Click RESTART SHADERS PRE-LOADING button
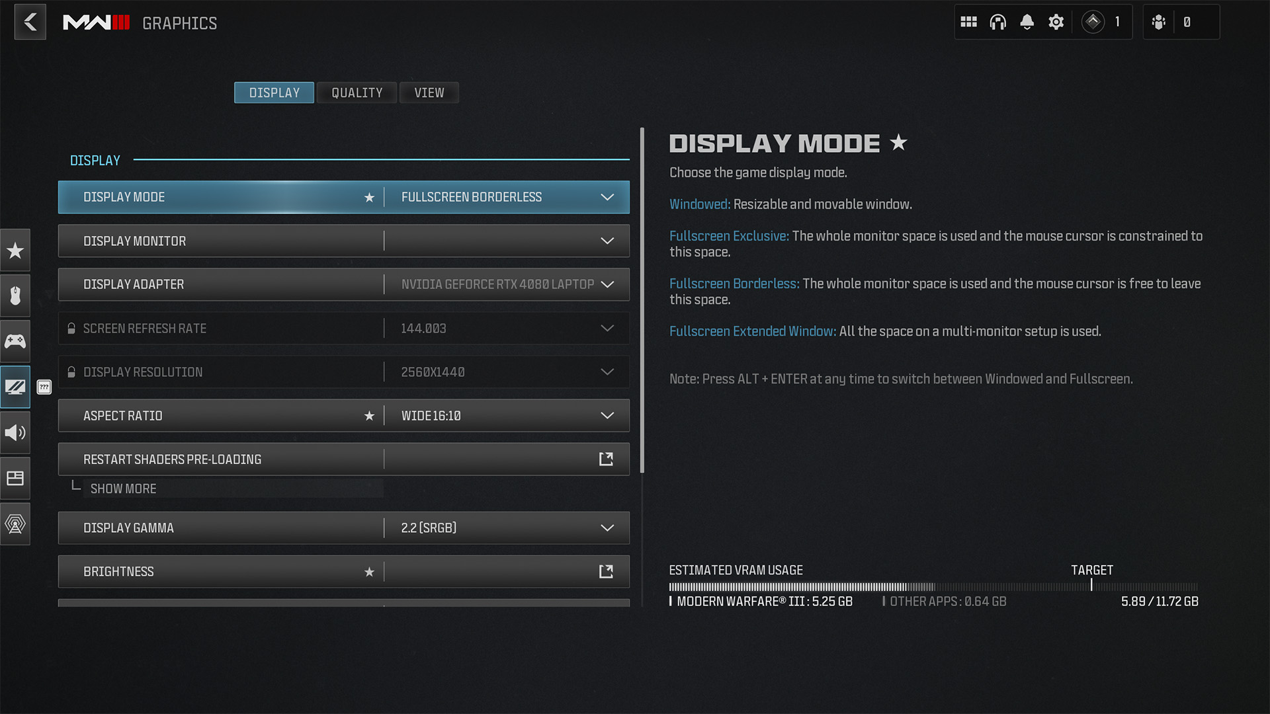The width and height of the screenshot is (1270, 714). [x=607, y=459]
